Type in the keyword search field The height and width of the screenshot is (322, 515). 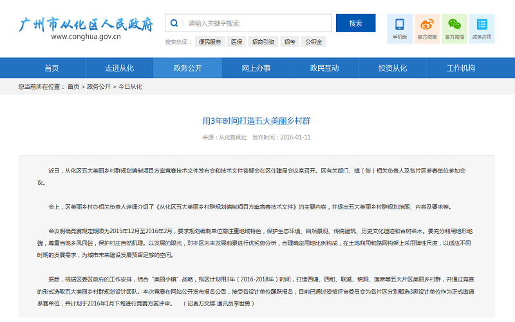pyautogui.click(x=257, y=23)
